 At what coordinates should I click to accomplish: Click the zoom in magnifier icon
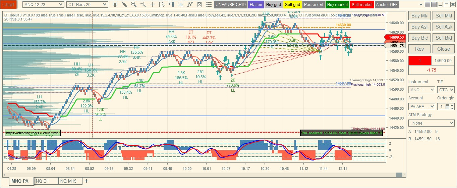pos(134,4)
